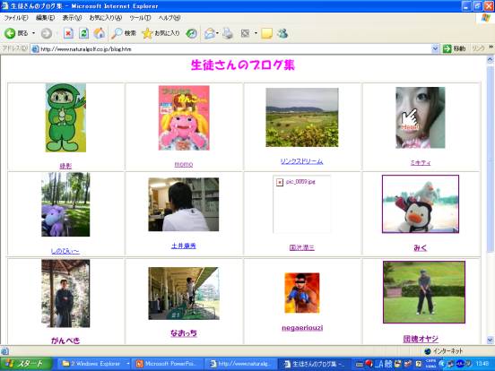The height and width of the screenshot is (371, 495).
Task: Click the system tray clock
Action: pos(482,364)
